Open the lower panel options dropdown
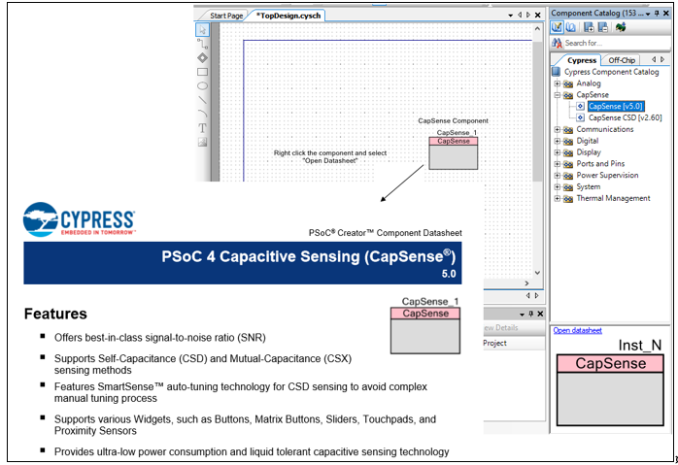 (522, 315)
